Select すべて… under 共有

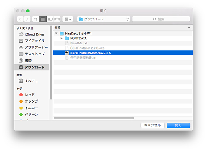[x=32, y=81]
